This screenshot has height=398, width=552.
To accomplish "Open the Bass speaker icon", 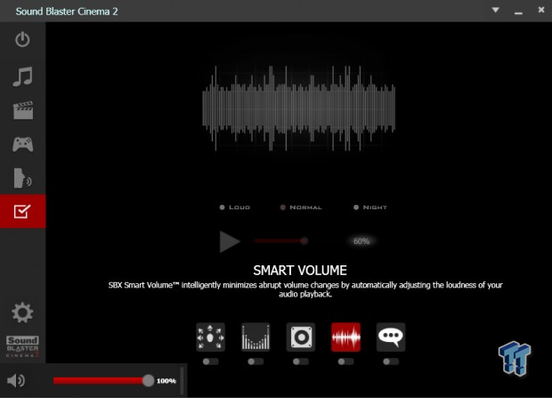I will (x=301, y=337).
